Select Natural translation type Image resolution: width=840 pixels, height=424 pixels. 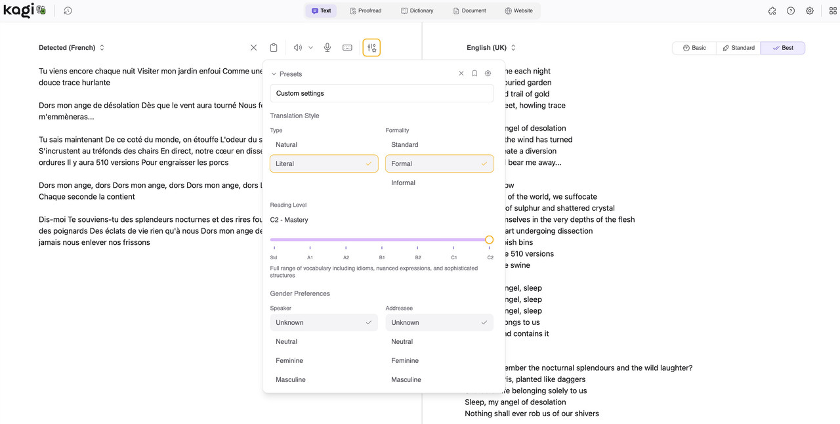coord(324,144)
